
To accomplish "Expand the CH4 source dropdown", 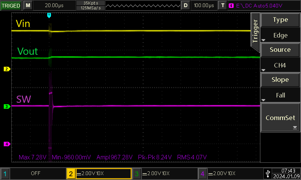I will point(280,65).
